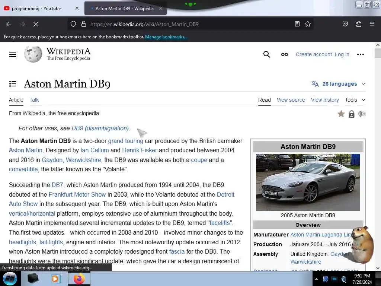Open the View history tab

coord(324,100)
